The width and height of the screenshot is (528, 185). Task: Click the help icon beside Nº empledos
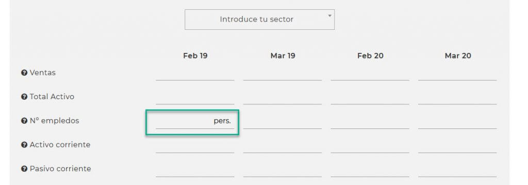(x=24, y=121)
